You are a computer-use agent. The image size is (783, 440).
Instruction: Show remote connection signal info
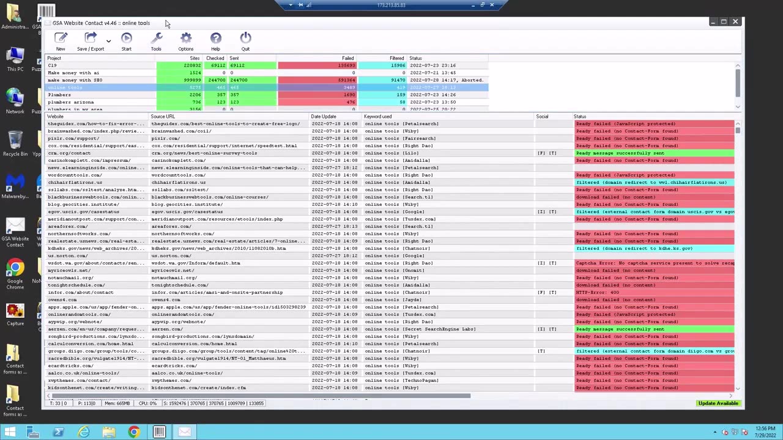coord(308,5)
